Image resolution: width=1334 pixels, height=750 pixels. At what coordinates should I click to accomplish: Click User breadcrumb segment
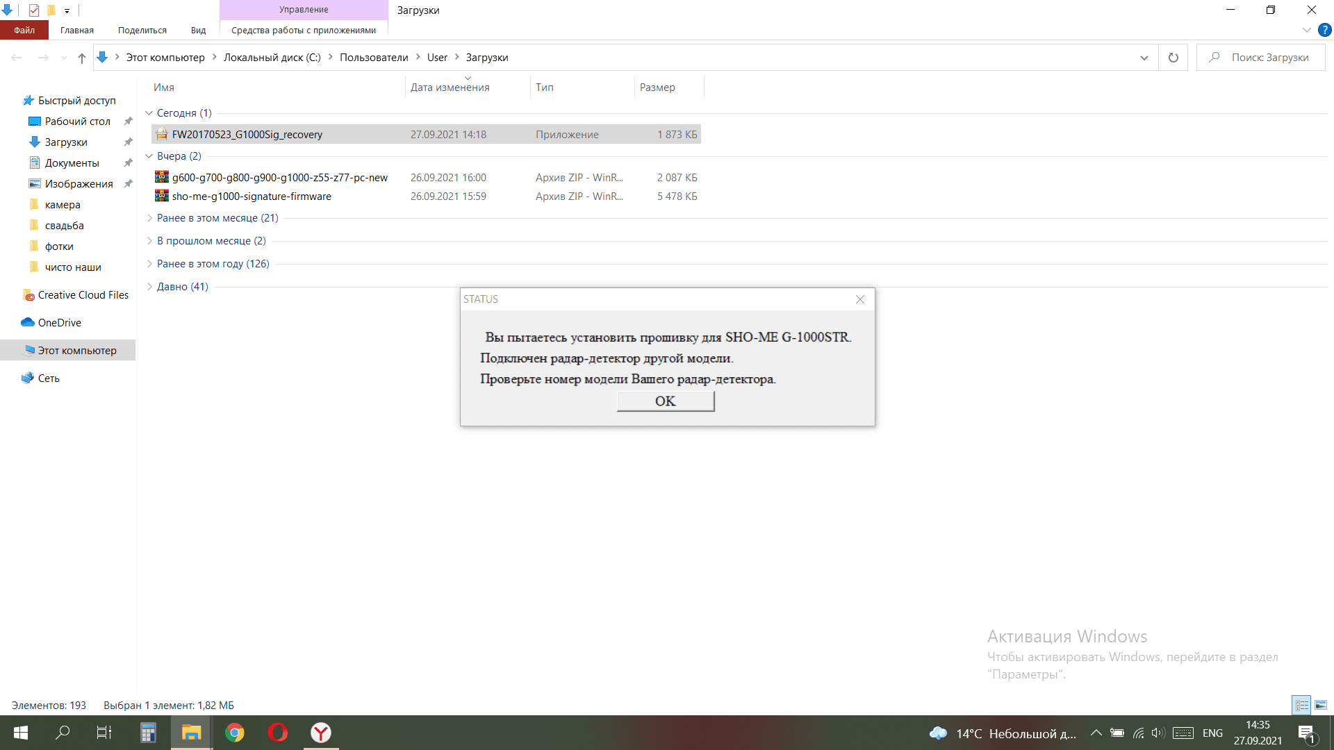point(437,58)
